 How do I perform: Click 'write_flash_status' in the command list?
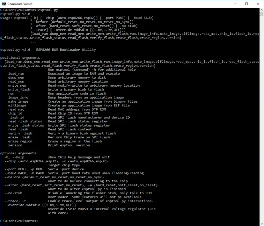tap(26, 125)
